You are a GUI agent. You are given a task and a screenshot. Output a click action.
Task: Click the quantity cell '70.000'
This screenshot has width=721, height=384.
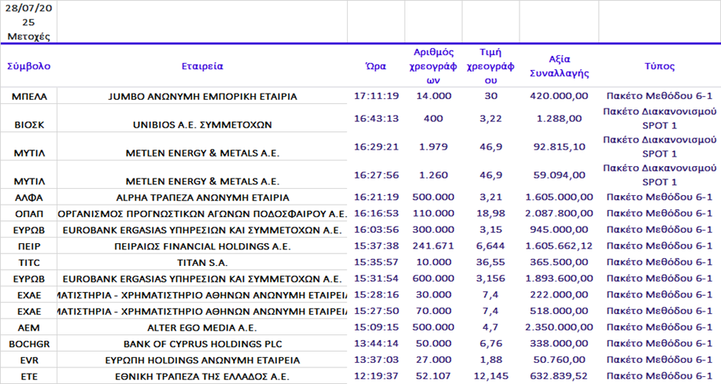[x=433, y=311]
